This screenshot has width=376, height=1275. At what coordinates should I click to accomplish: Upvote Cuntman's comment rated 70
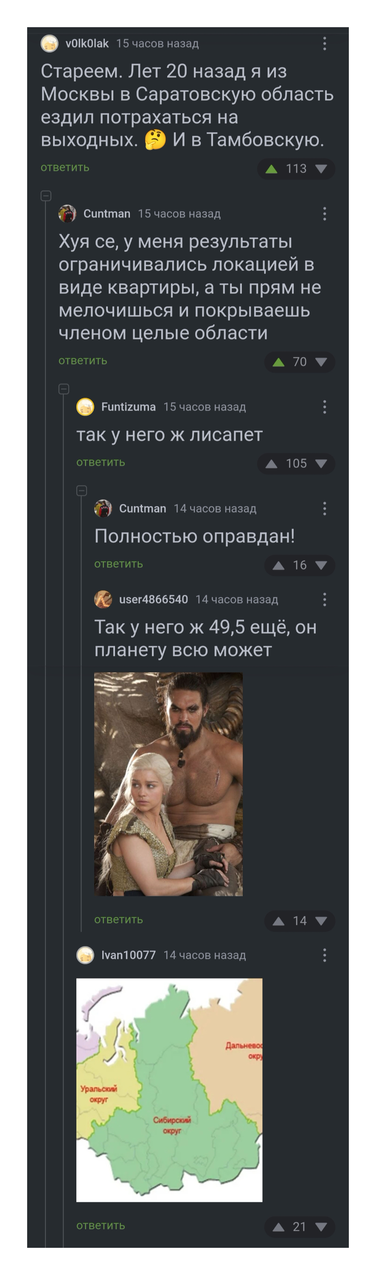click(279, 362)
